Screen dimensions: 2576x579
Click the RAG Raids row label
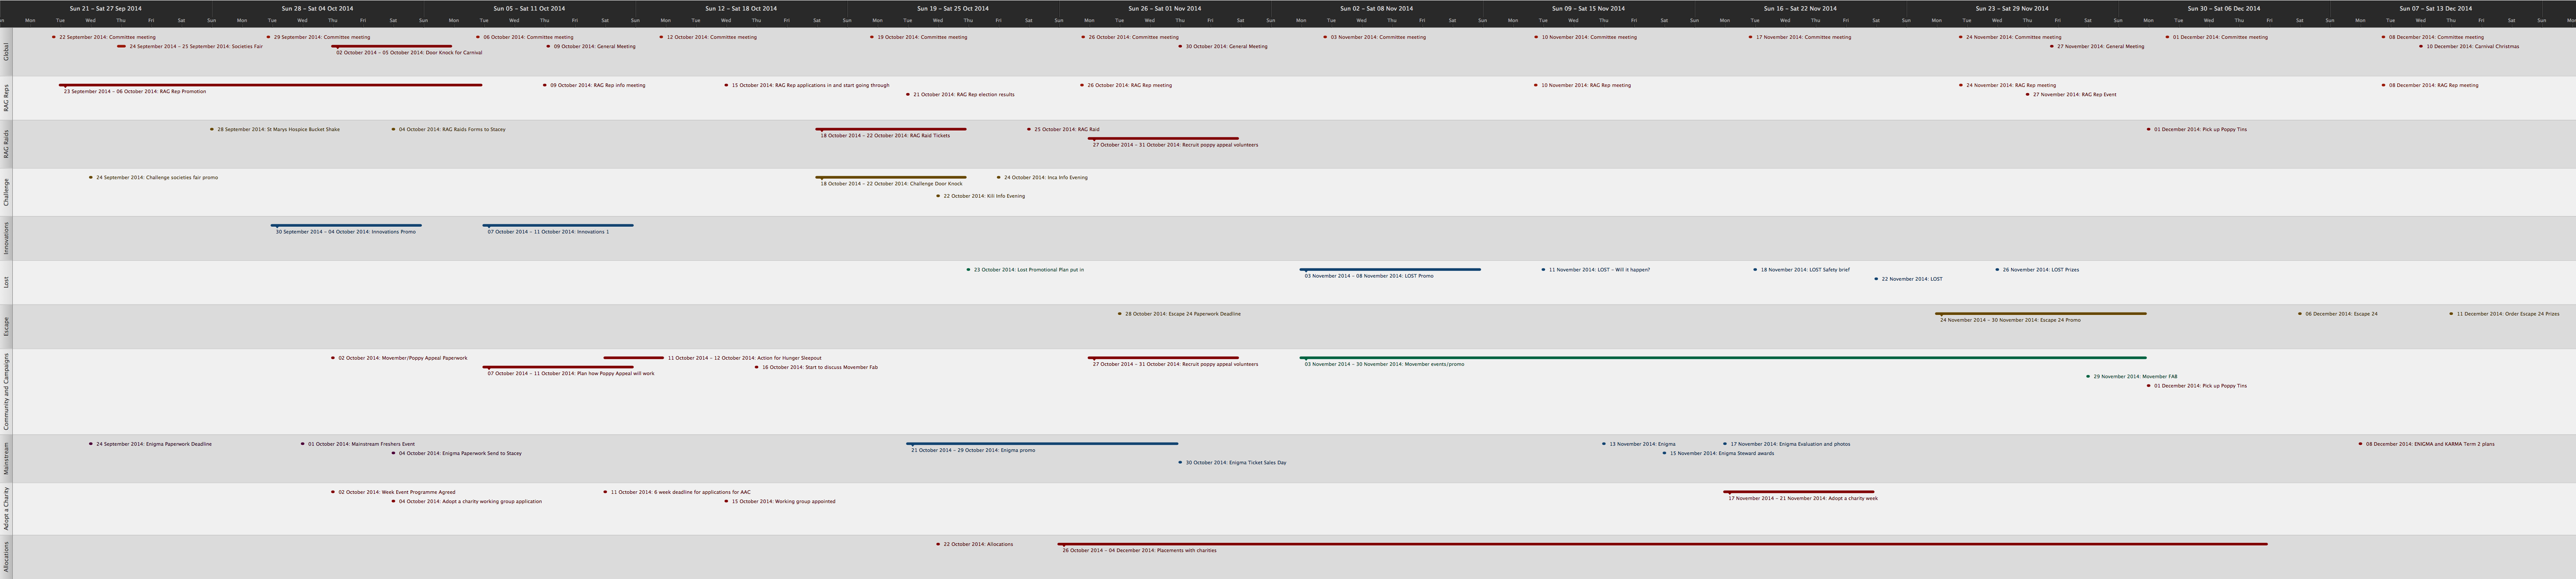[x=6, y=144]
